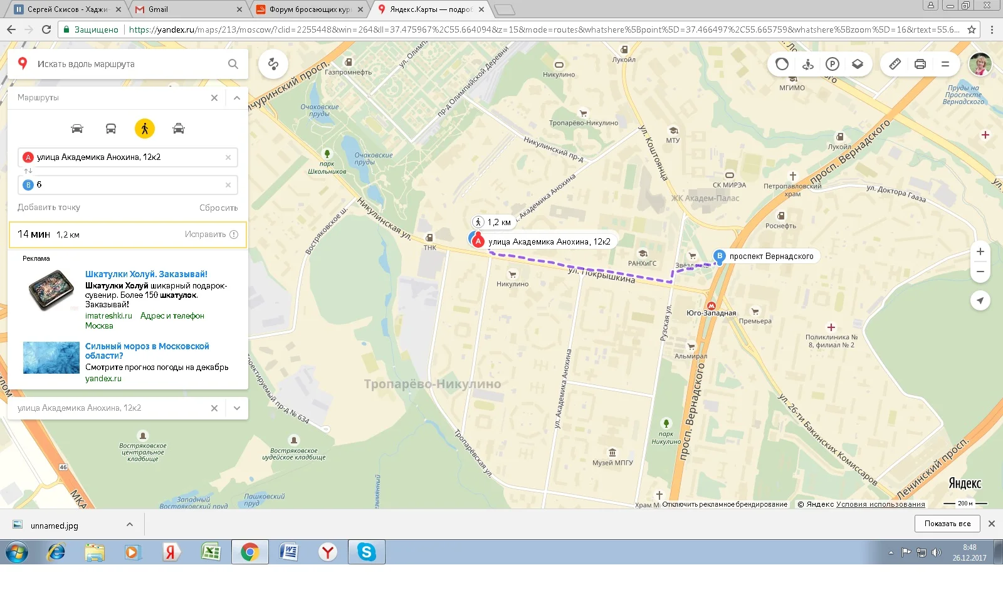Open the Сильный мороз ad link
Viewport: 1003px width, 602px height.
coord(147,351)
